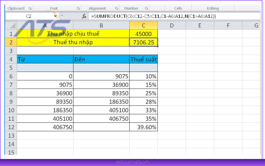Click cell A9 containing 89350
This screenshot has width=265, height=166.
click(x=45, y=102)
